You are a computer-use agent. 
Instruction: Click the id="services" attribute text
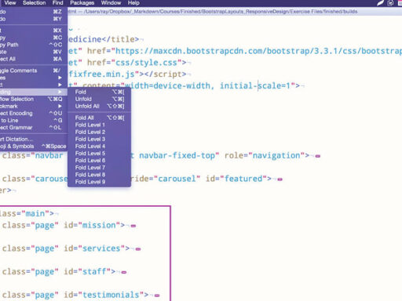(94, 248)
